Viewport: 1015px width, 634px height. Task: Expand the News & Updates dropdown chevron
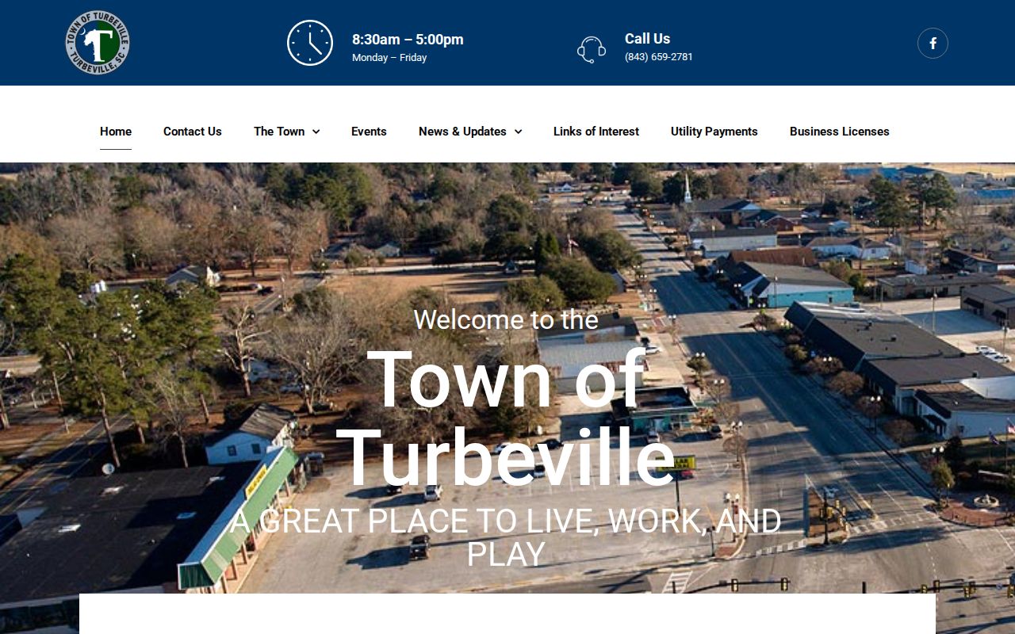click(518, 132)
